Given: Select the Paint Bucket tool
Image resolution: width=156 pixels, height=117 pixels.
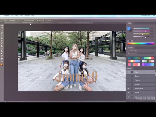Looking at the screenshot, I should click(x=2, y=51).
